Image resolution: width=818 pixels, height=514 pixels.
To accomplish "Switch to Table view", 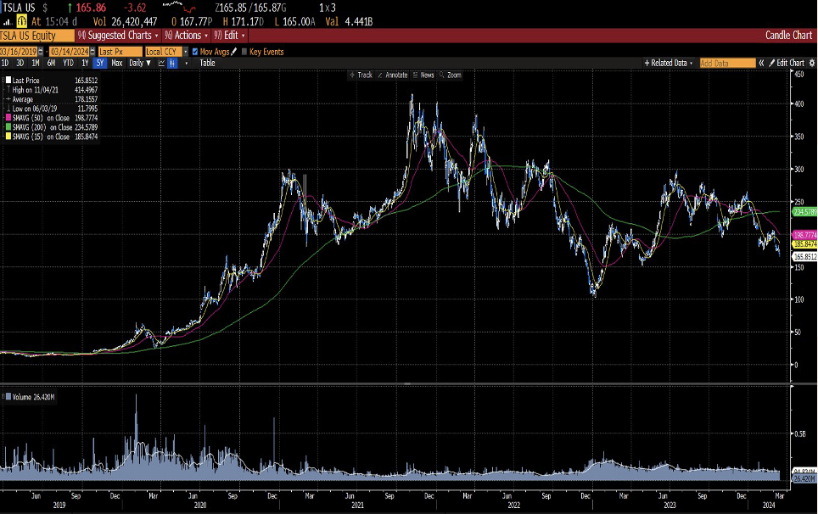I will pyautogui.click(x=207, y=63).
